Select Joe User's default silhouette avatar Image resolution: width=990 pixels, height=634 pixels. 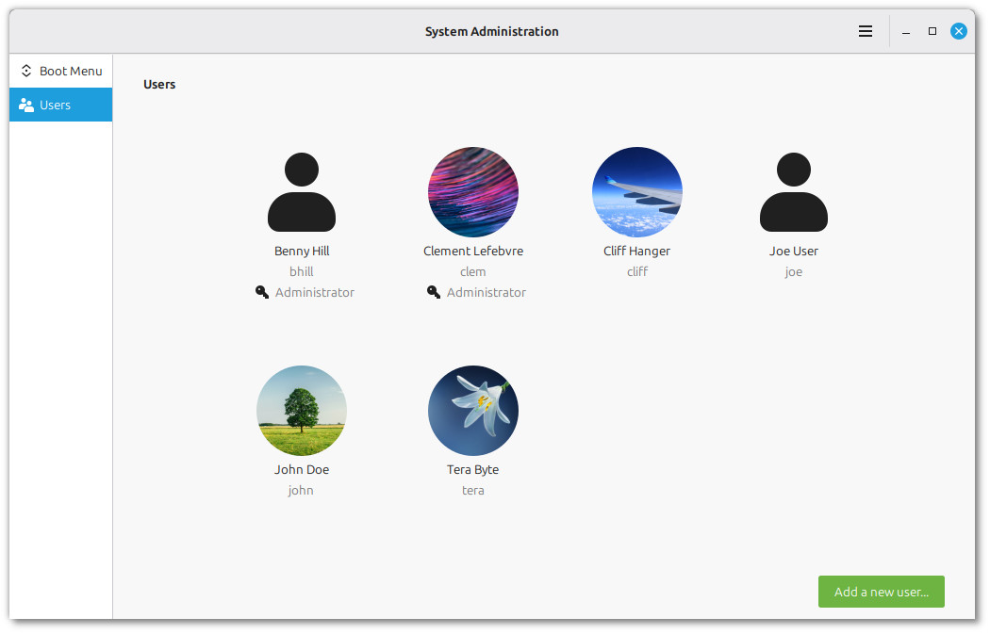coord(793,192)
